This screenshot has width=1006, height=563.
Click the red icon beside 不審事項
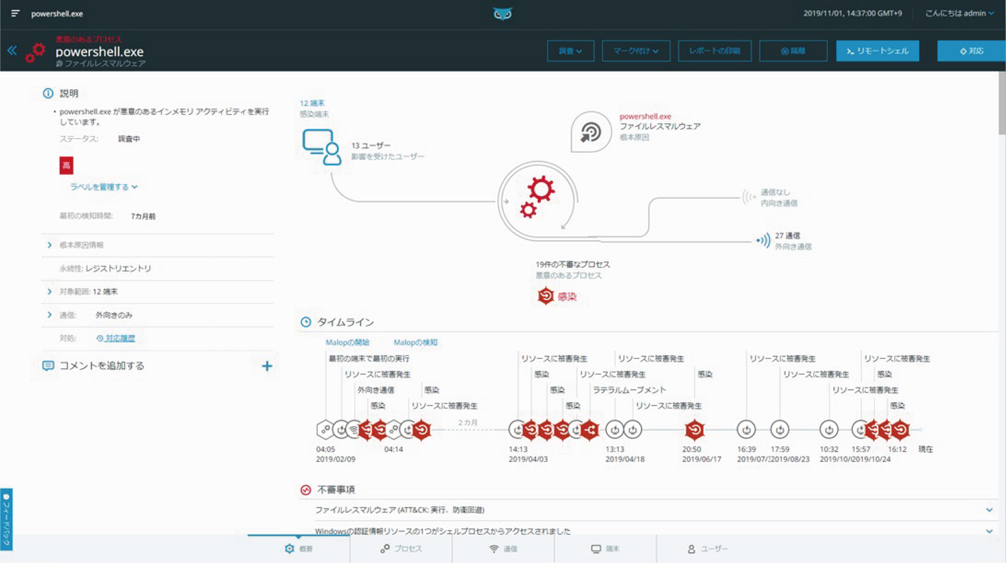[x=306, y=489]
